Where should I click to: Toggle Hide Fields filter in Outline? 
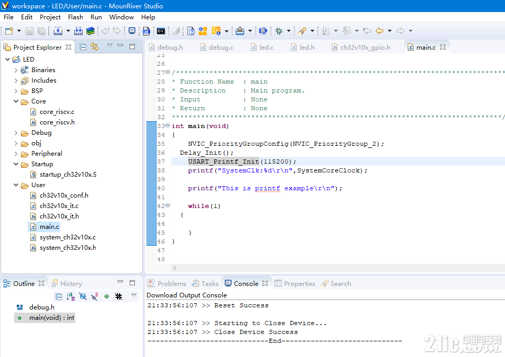point(83,296)
